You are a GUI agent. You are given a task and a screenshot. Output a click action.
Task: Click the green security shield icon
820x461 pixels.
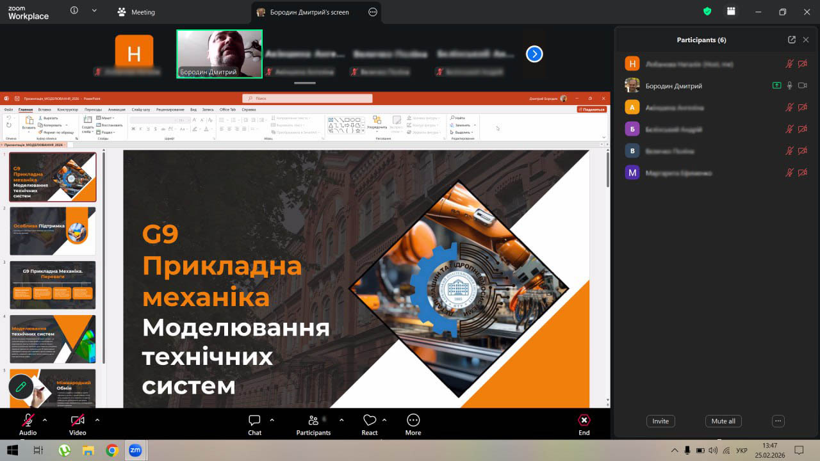(707, 12)
